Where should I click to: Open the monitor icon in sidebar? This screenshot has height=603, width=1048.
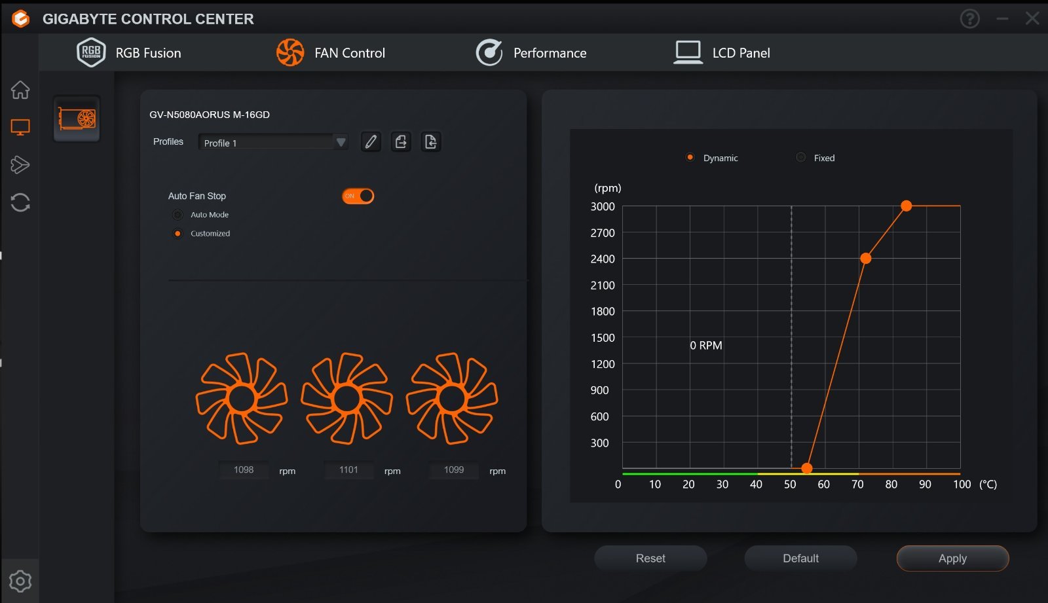click(20, 127)
